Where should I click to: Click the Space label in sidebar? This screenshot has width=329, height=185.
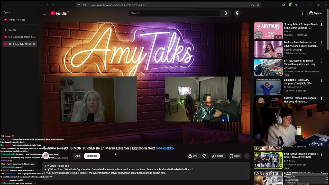click(x=7, y=12)
